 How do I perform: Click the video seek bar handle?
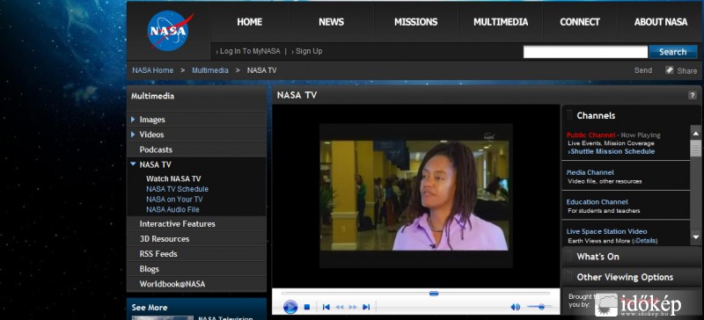tap(434, 294)
